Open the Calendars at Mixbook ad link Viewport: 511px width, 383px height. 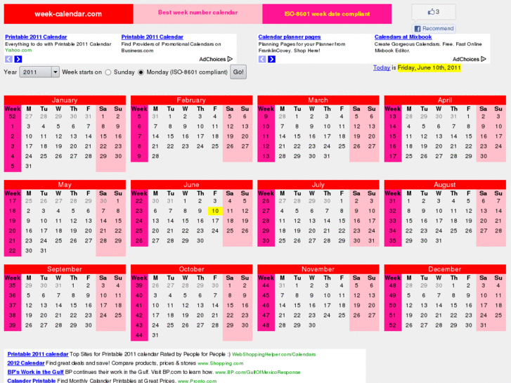coord(403,37)
